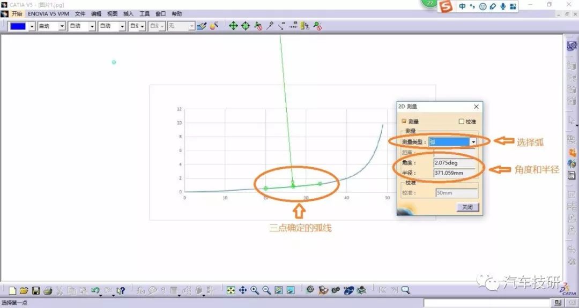Click the 半径 value field 371.059mm
Viewport: 579px width, 308px height.
point(454,173)
